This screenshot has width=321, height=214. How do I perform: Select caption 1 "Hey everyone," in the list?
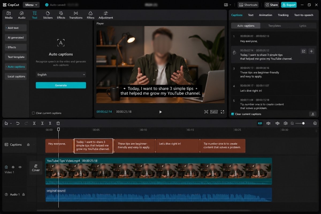[x=274, y=39]
